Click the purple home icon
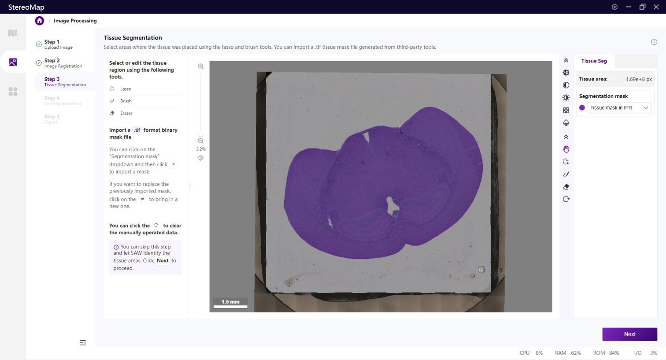The image size is (666, 360). pos(40,21)
